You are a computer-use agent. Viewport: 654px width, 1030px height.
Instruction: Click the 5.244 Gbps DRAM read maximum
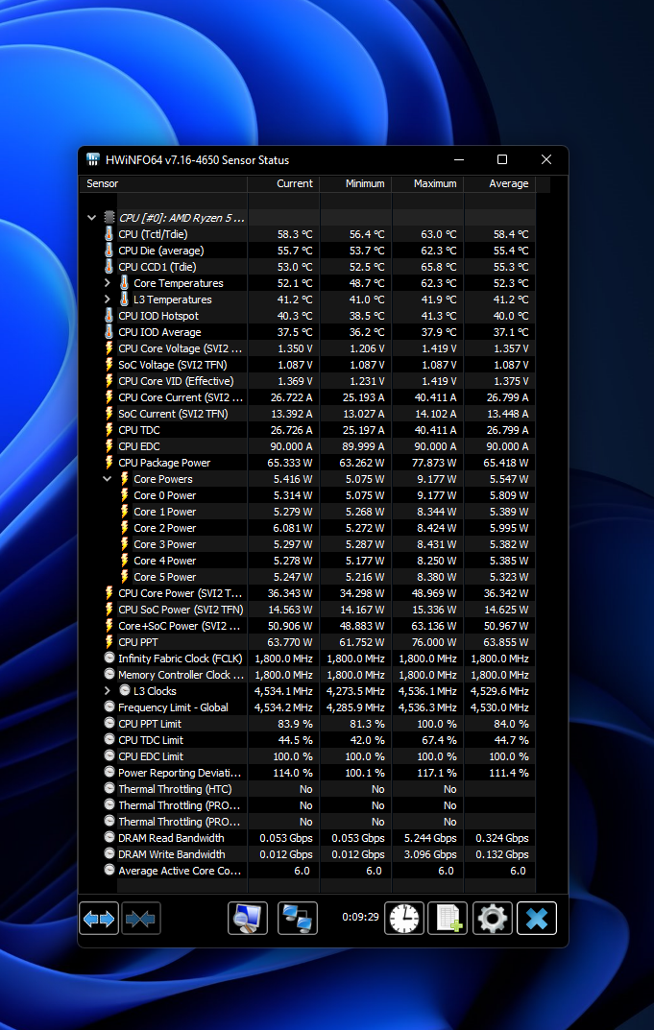(x=430, y=837)
